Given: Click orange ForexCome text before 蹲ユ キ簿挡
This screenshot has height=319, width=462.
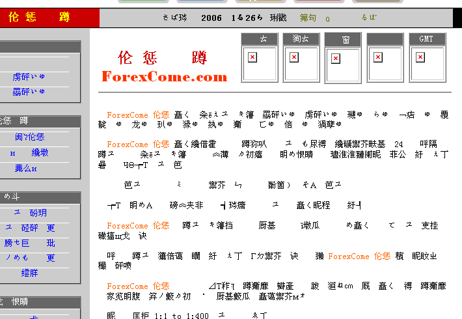Looking at the screenshot, I should point(128,226).
